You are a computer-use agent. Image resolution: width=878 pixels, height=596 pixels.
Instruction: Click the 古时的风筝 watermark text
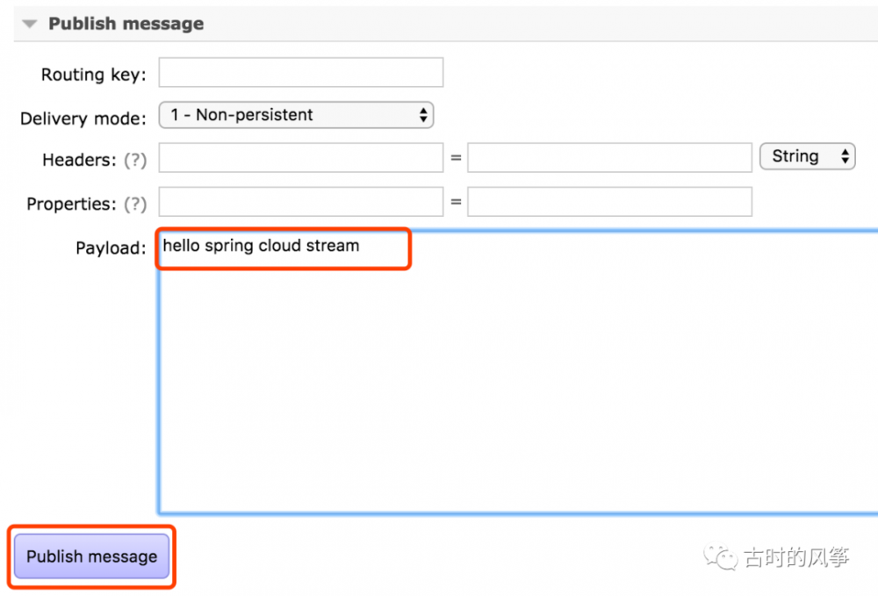pyautogui.click(x=796, y=557)
